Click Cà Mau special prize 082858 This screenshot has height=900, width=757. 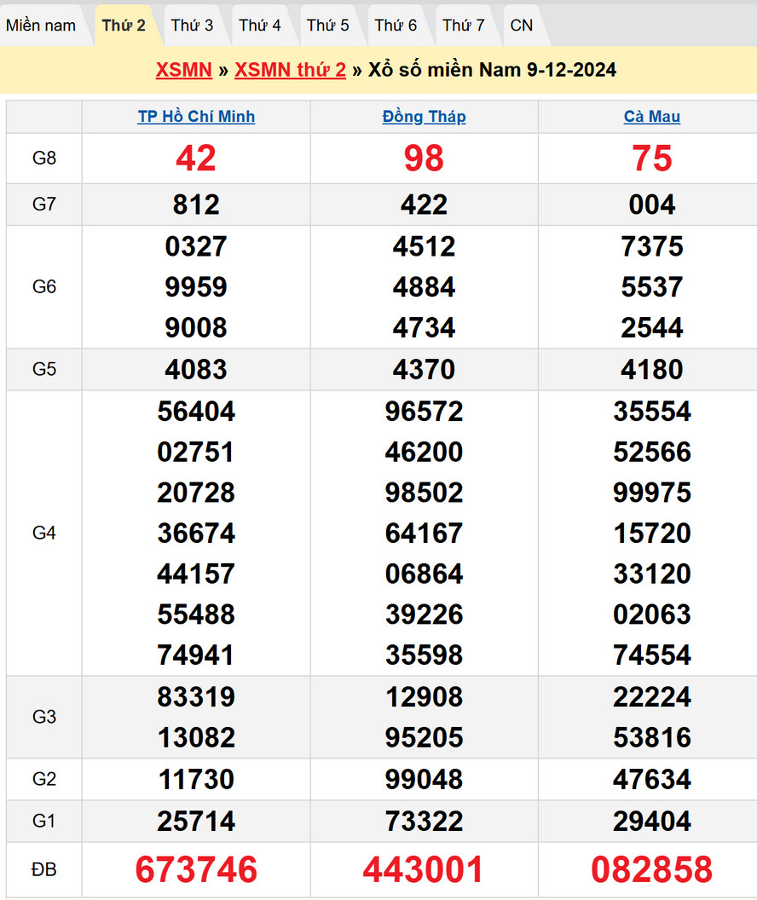(652, 869)
